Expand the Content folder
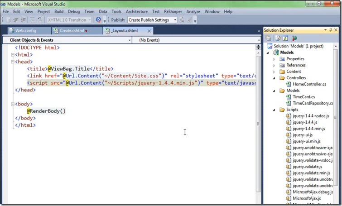The image size is (342, 206). pyautogui.click(x=274, y=72)
